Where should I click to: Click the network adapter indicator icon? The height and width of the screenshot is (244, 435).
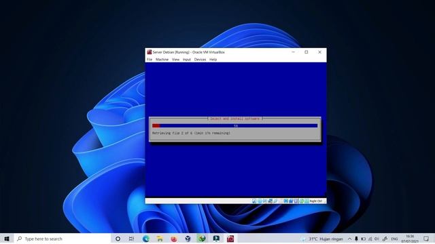click(x=271, y=201)
